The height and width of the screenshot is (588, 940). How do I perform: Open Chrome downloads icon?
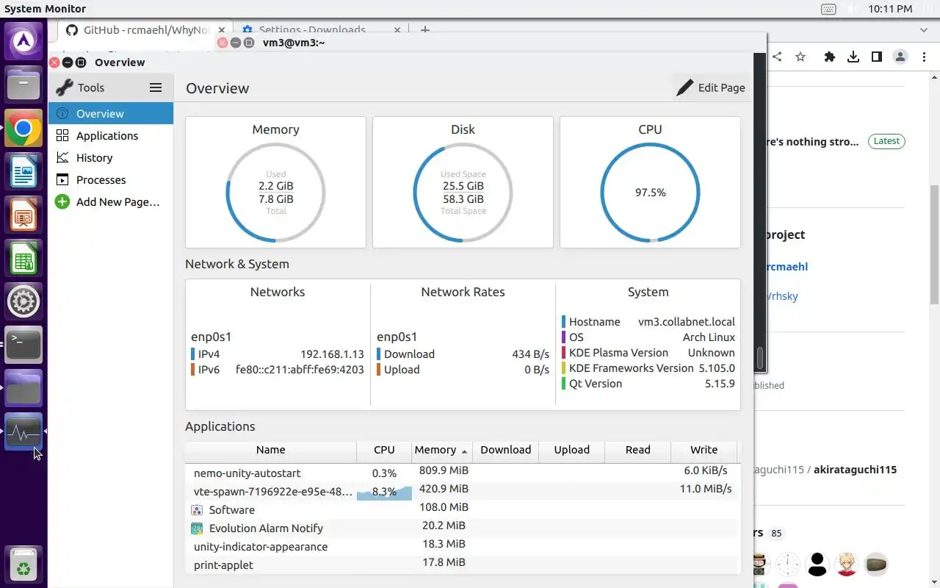[853, 57]
